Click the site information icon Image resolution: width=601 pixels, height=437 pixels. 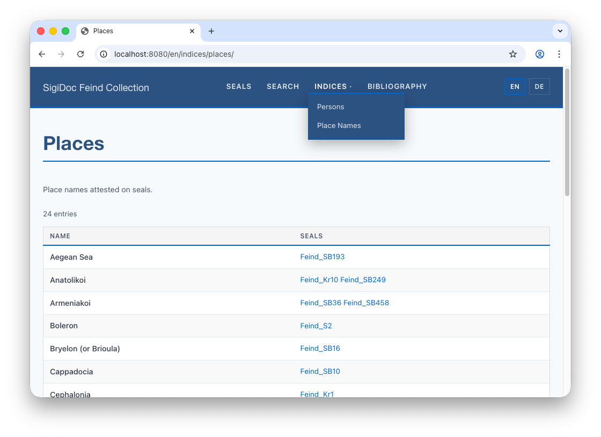click(104, 54)
